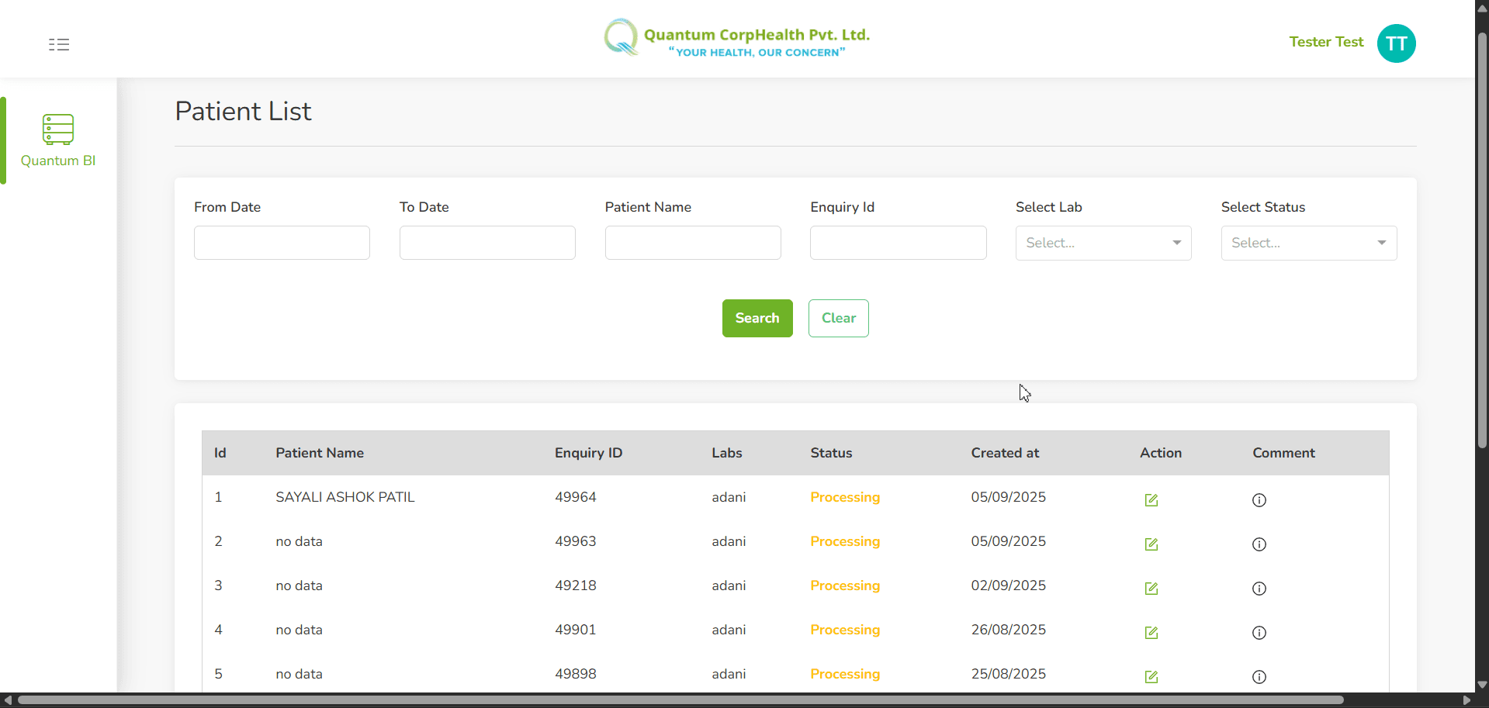The image size is (1489, 708).
Task: Show comment details for enquiry 49963
Action: [x=1259, y=544]
